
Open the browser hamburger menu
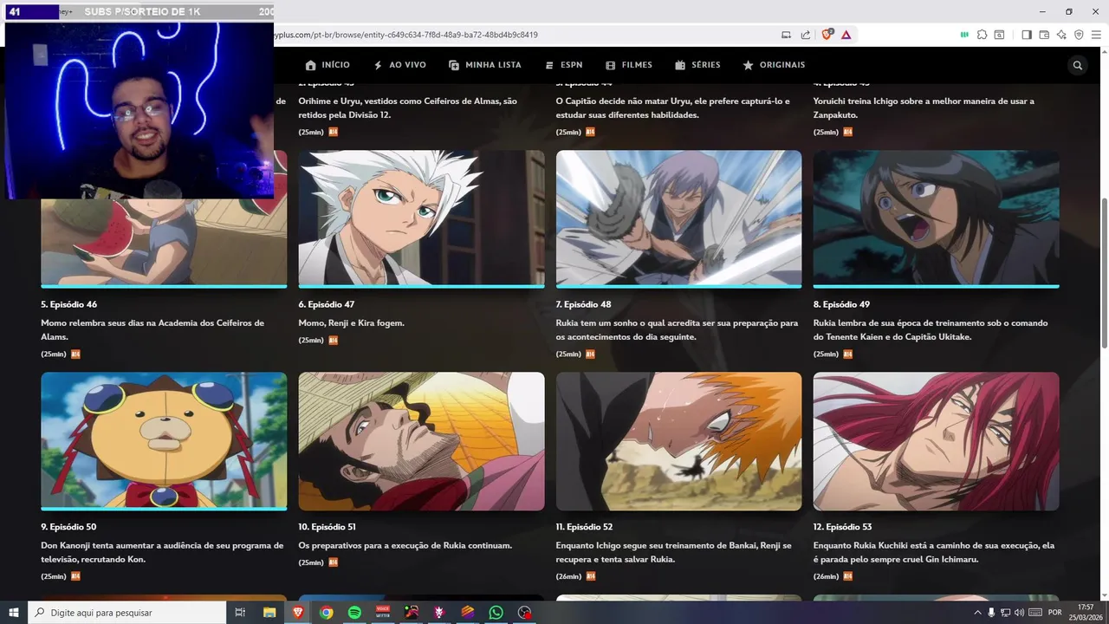(x=1096, y=35)
